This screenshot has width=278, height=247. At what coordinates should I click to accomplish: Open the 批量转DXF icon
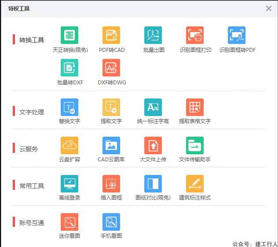[x=69, y=68]
